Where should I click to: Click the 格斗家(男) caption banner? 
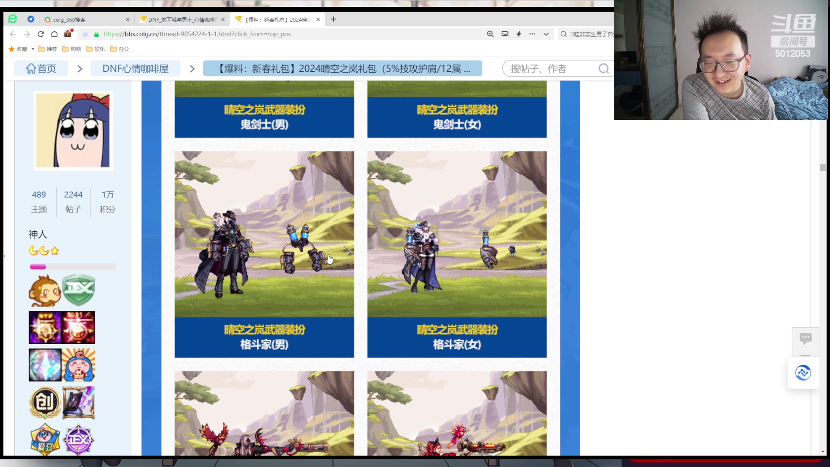(264, 337)
